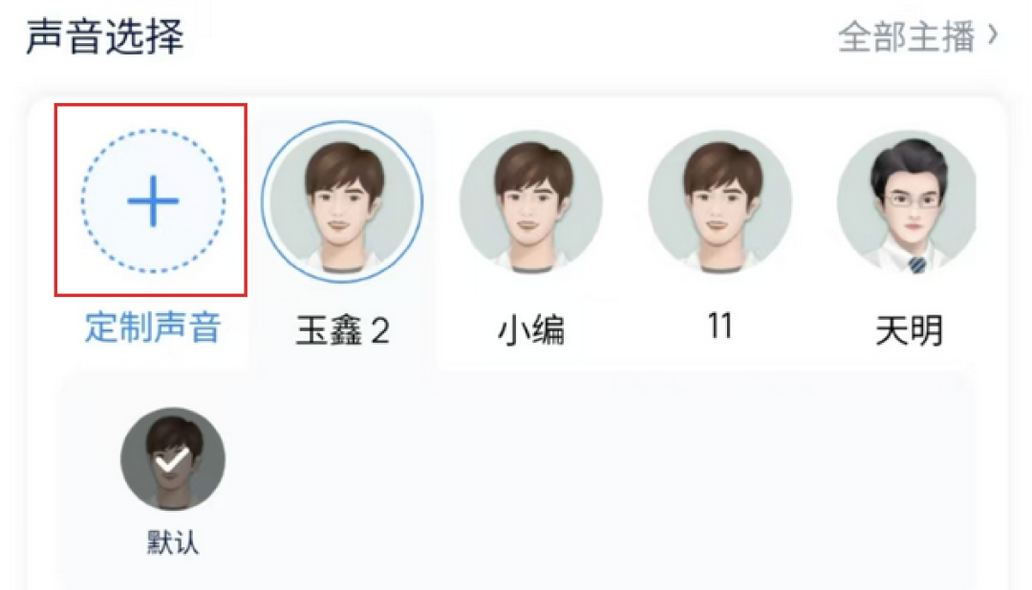Select the 天明 avatar with glasses
The height and width of the screenshot is (590, 1032).
pos(907,201)
